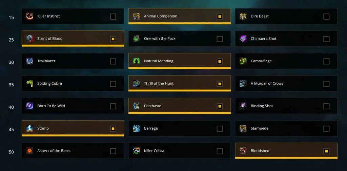The image size is (347, 171).
Task: Click the Barrage talent icon
Action: [x=136, y=128]
